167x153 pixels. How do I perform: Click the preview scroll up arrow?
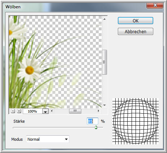coord(104,19)
